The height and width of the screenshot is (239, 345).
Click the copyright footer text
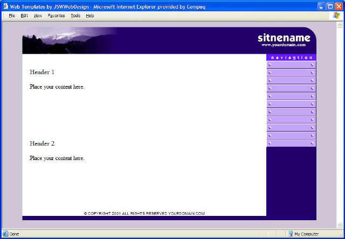click(x=144, y=213)
